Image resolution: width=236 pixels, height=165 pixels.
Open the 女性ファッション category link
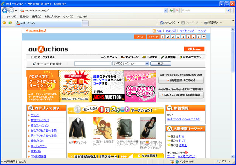click(x=40, y=120)
